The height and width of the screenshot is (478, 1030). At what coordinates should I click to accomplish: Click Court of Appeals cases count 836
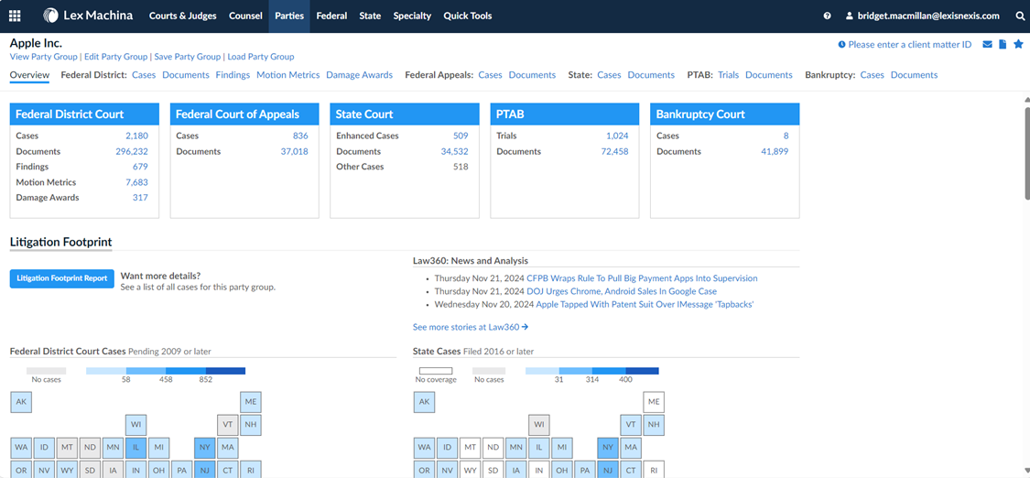coord(300,136)
